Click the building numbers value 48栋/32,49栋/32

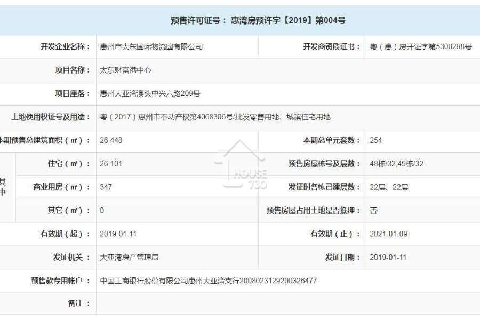[396, 164]
